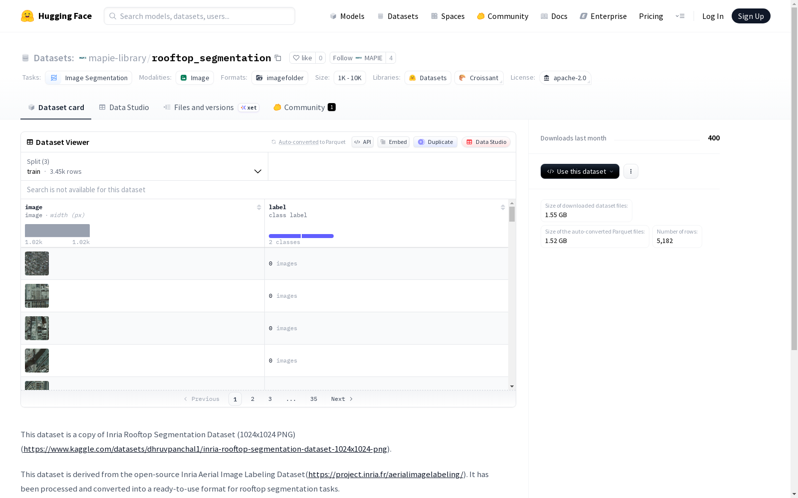Click the imagefolder format tag

pos(280,78)
